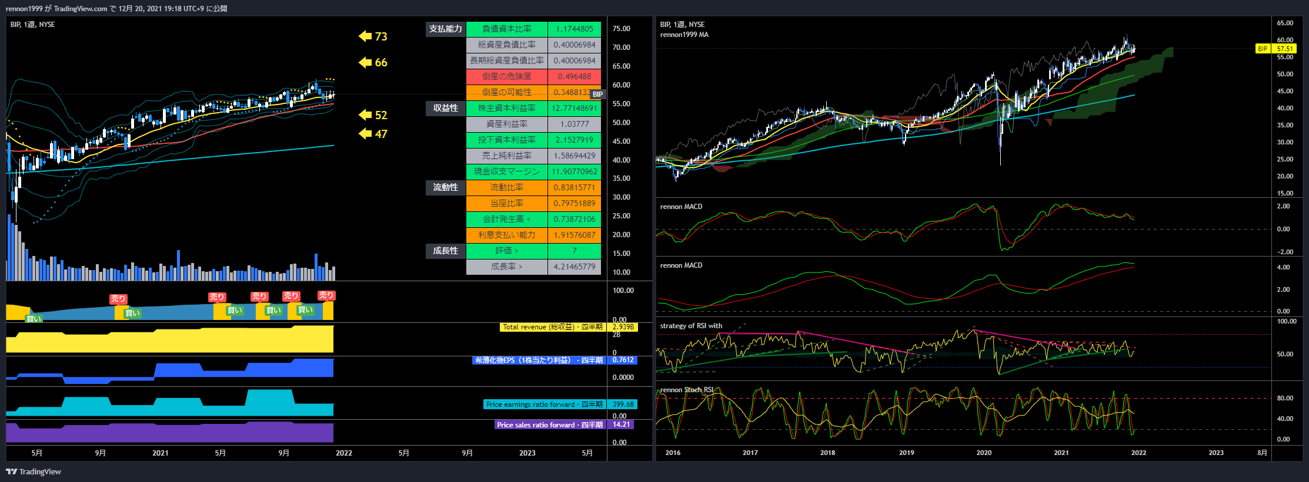Click the Price earnings ratio forward label
This screenshot has width=1309, height=482.
point(544,405)
